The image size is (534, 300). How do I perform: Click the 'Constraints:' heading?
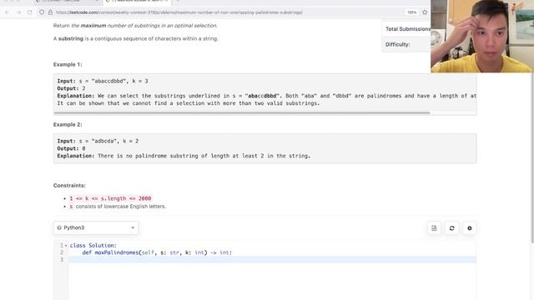coord(69,185)
